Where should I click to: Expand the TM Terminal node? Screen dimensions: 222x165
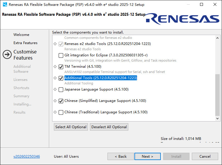[x=55, y=67]
